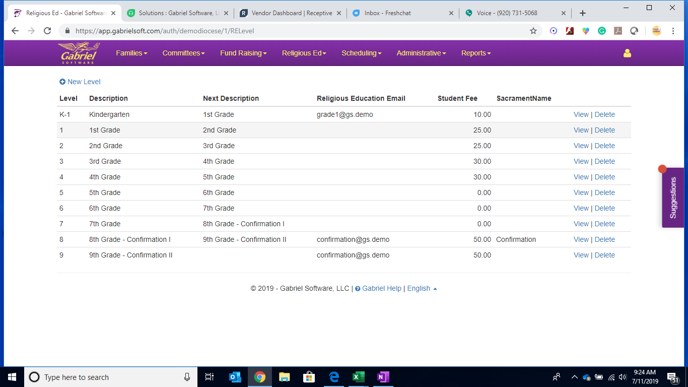Click the Gabriel Software logo

(79, 53)
